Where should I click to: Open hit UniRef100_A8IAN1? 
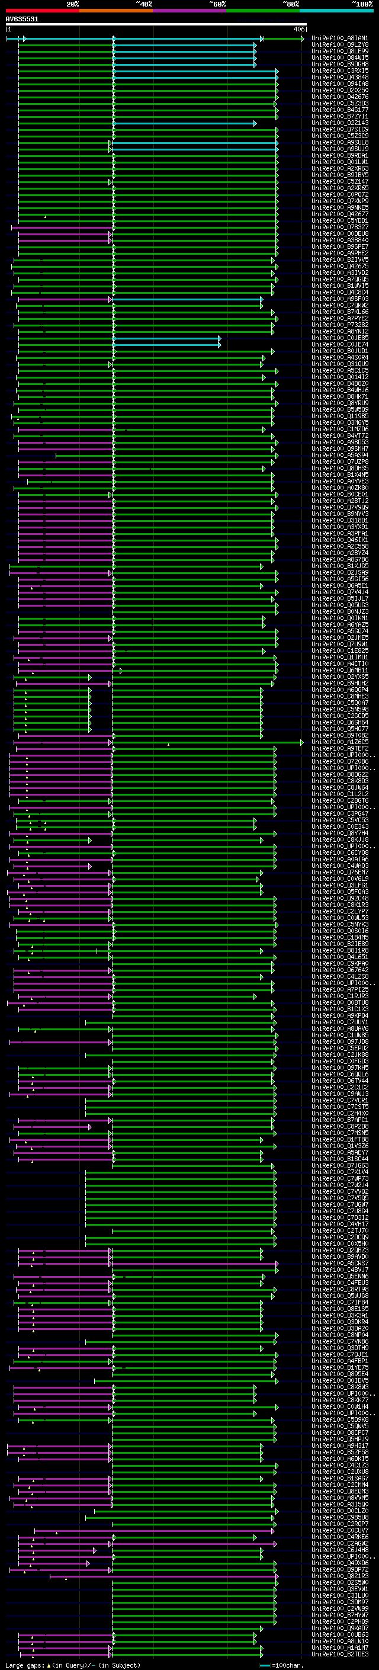pyautogui.click(x=340, y=39)
